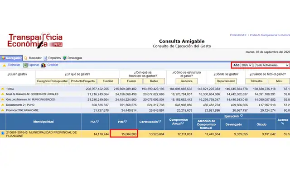
Task: Click up-arrow icon beside Departamento 21: PUNO
Action: [3, 105]
